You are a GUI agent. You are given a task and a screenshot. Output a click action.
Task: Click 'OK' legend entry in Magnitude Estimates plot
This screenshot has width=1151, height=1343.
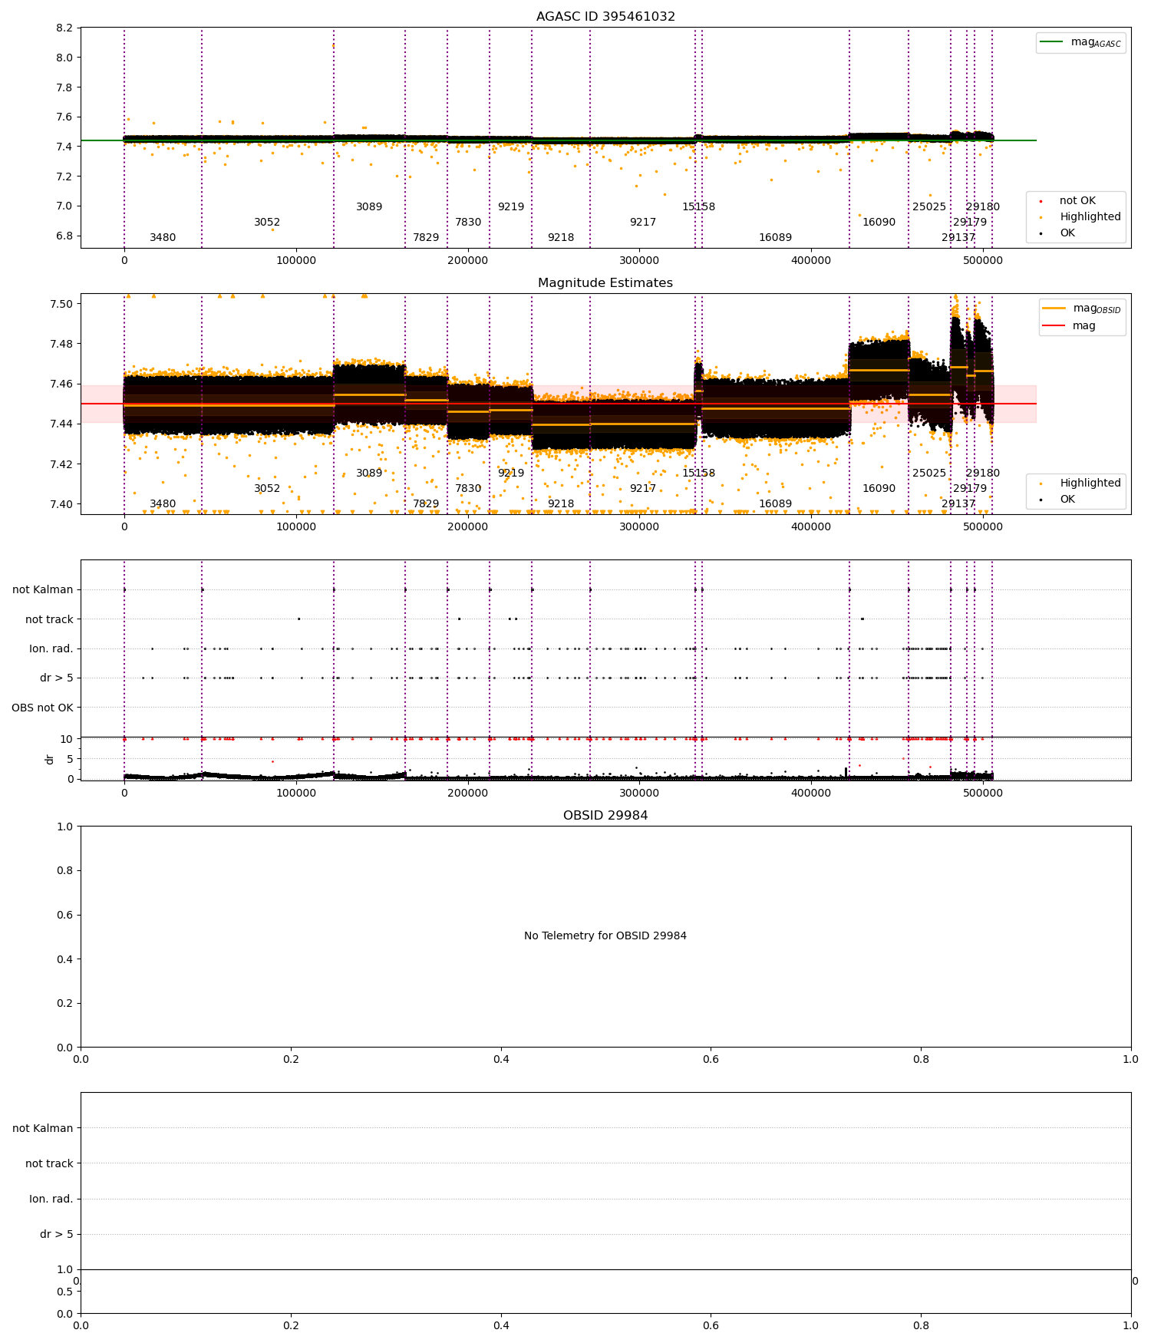pos(1067,500)
